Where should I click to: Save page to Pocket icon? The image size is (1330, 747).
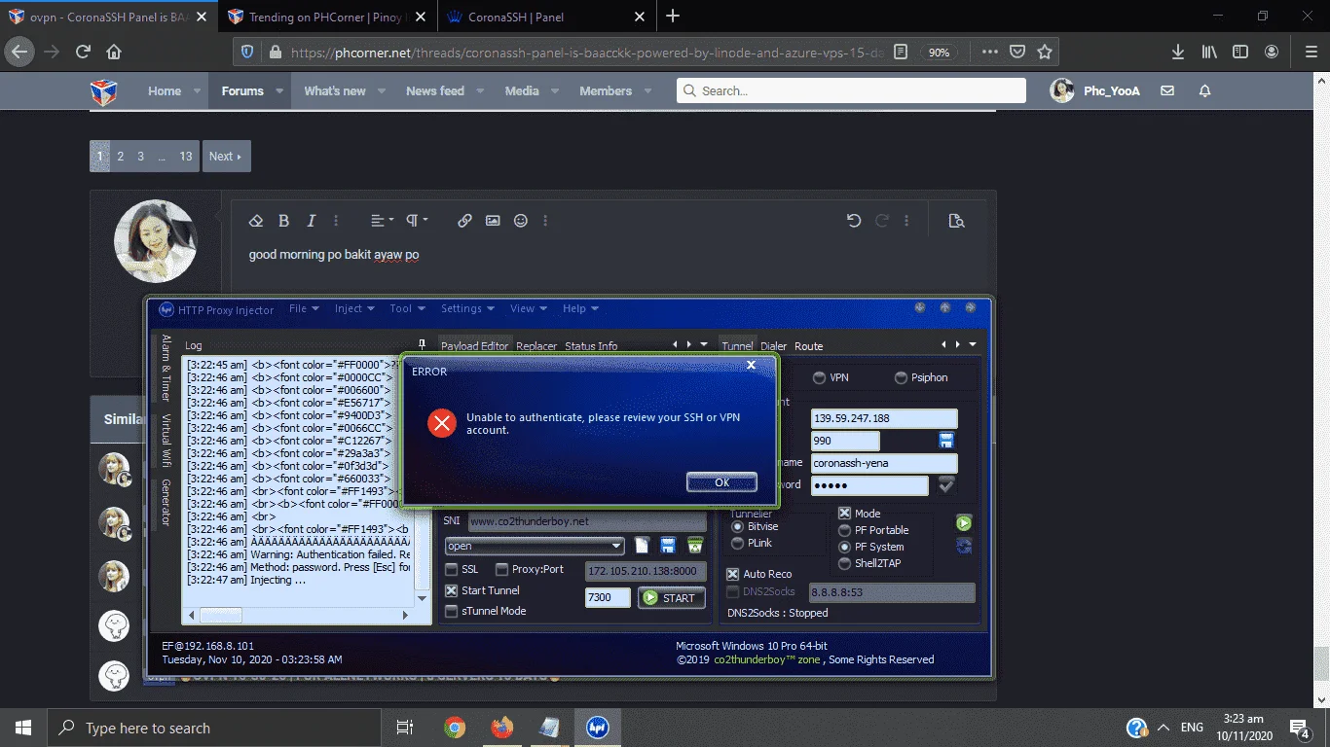click(x=1016, y=52)
